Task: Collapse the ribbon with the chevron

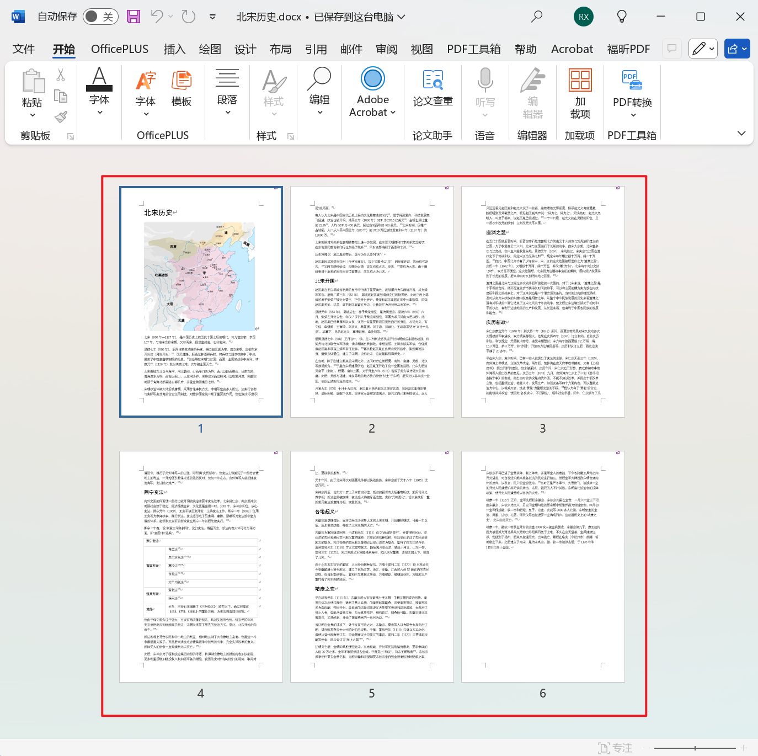Action: coord(741,133)
